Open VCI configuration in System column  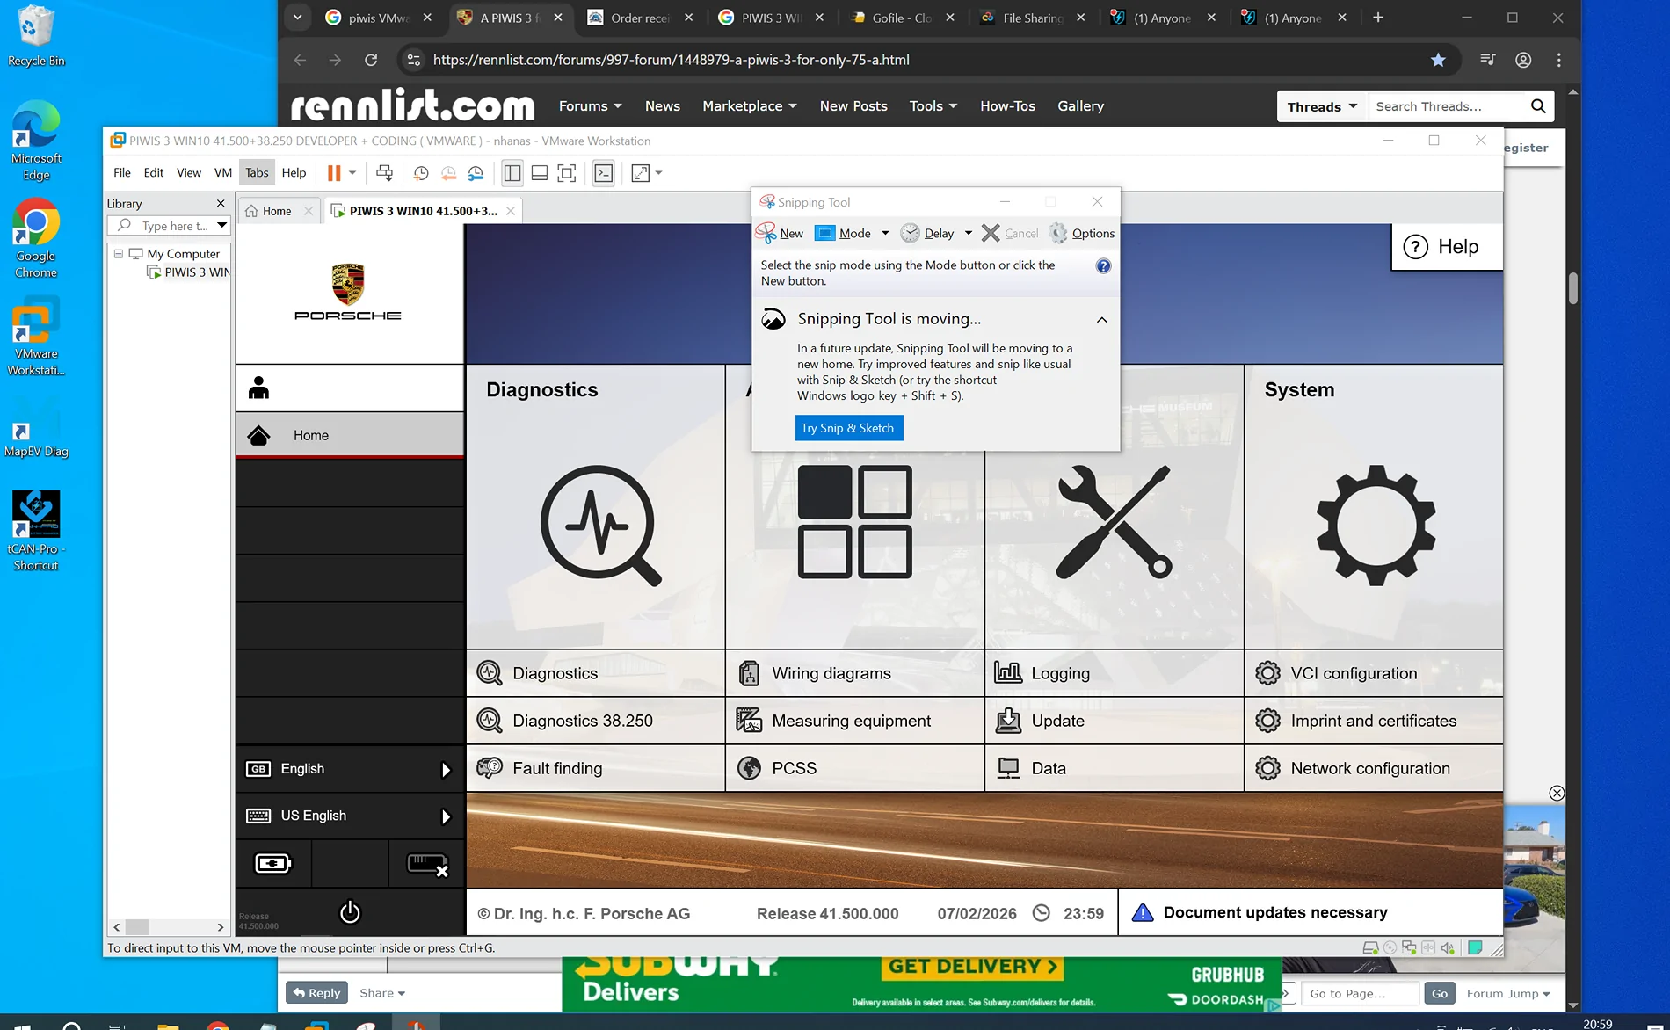tap(1374, 673)
